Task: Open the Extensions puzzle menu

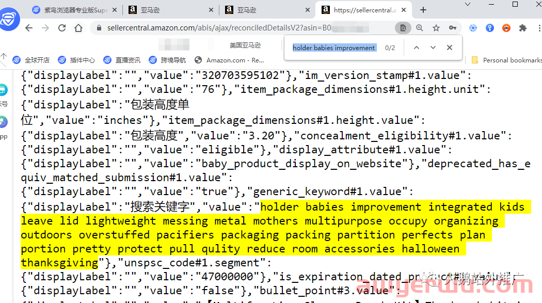Action: coord(522,28)
